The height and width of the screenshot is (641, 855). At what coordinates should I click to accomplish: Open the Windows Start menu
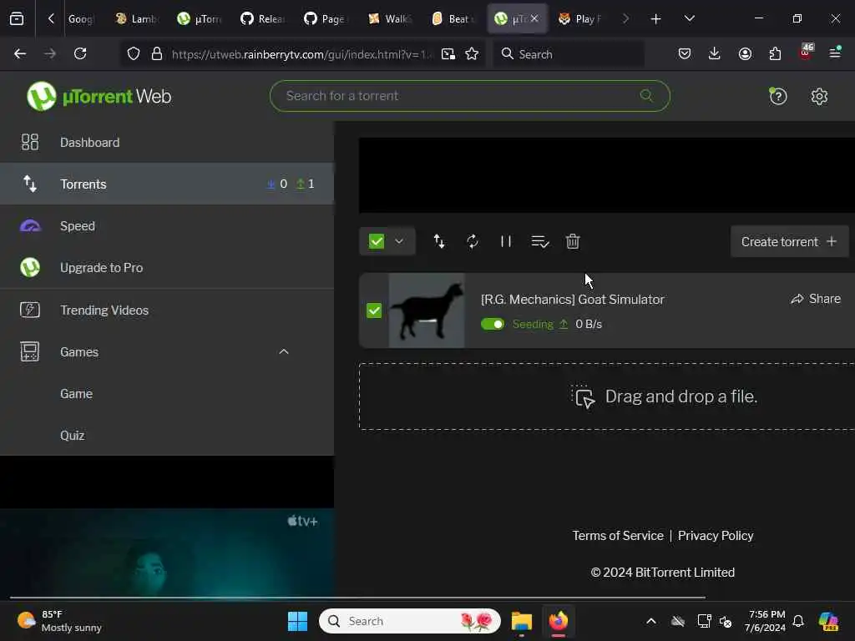click(x=298, y=621)
